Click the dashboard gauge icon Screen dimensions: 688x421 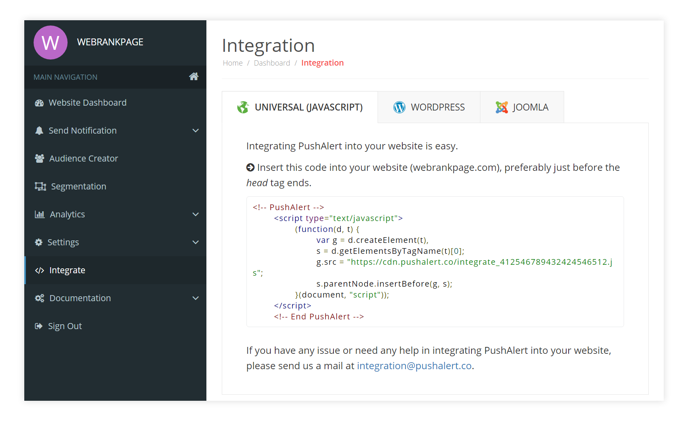coord(39,103)
